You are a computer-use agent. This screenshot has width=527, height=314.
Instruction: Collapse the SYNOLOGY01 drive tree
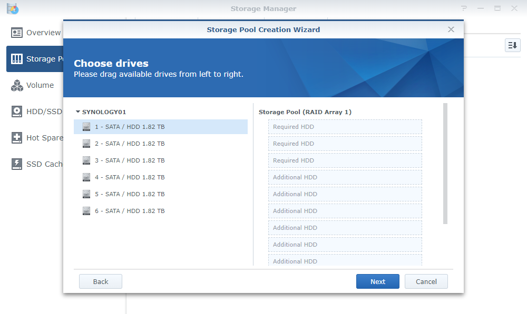pyautogui.click(x=78, y=112)
